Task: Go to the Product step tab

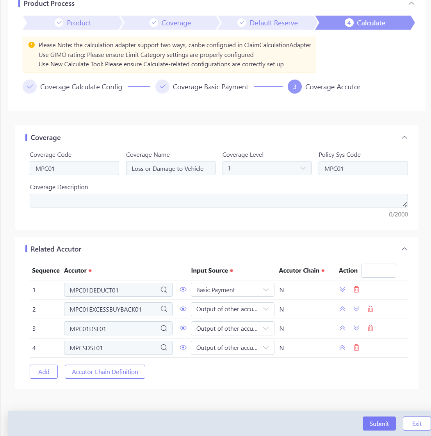Action: [x=73, y=23]
